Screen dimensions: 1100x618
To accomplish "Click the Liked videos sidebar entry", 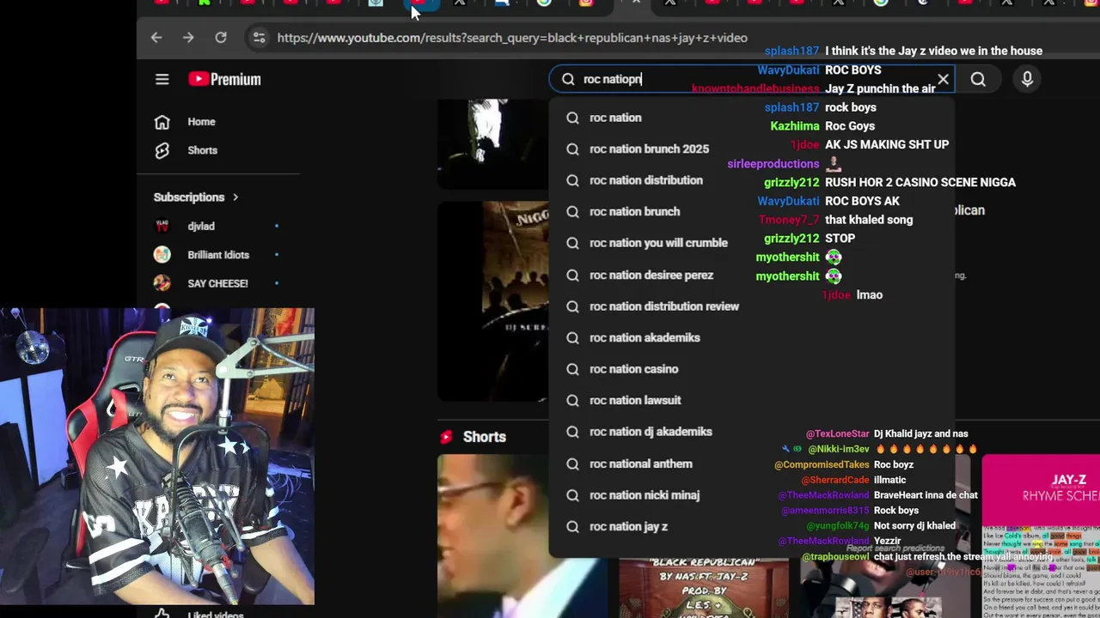I will click(215, 613).
